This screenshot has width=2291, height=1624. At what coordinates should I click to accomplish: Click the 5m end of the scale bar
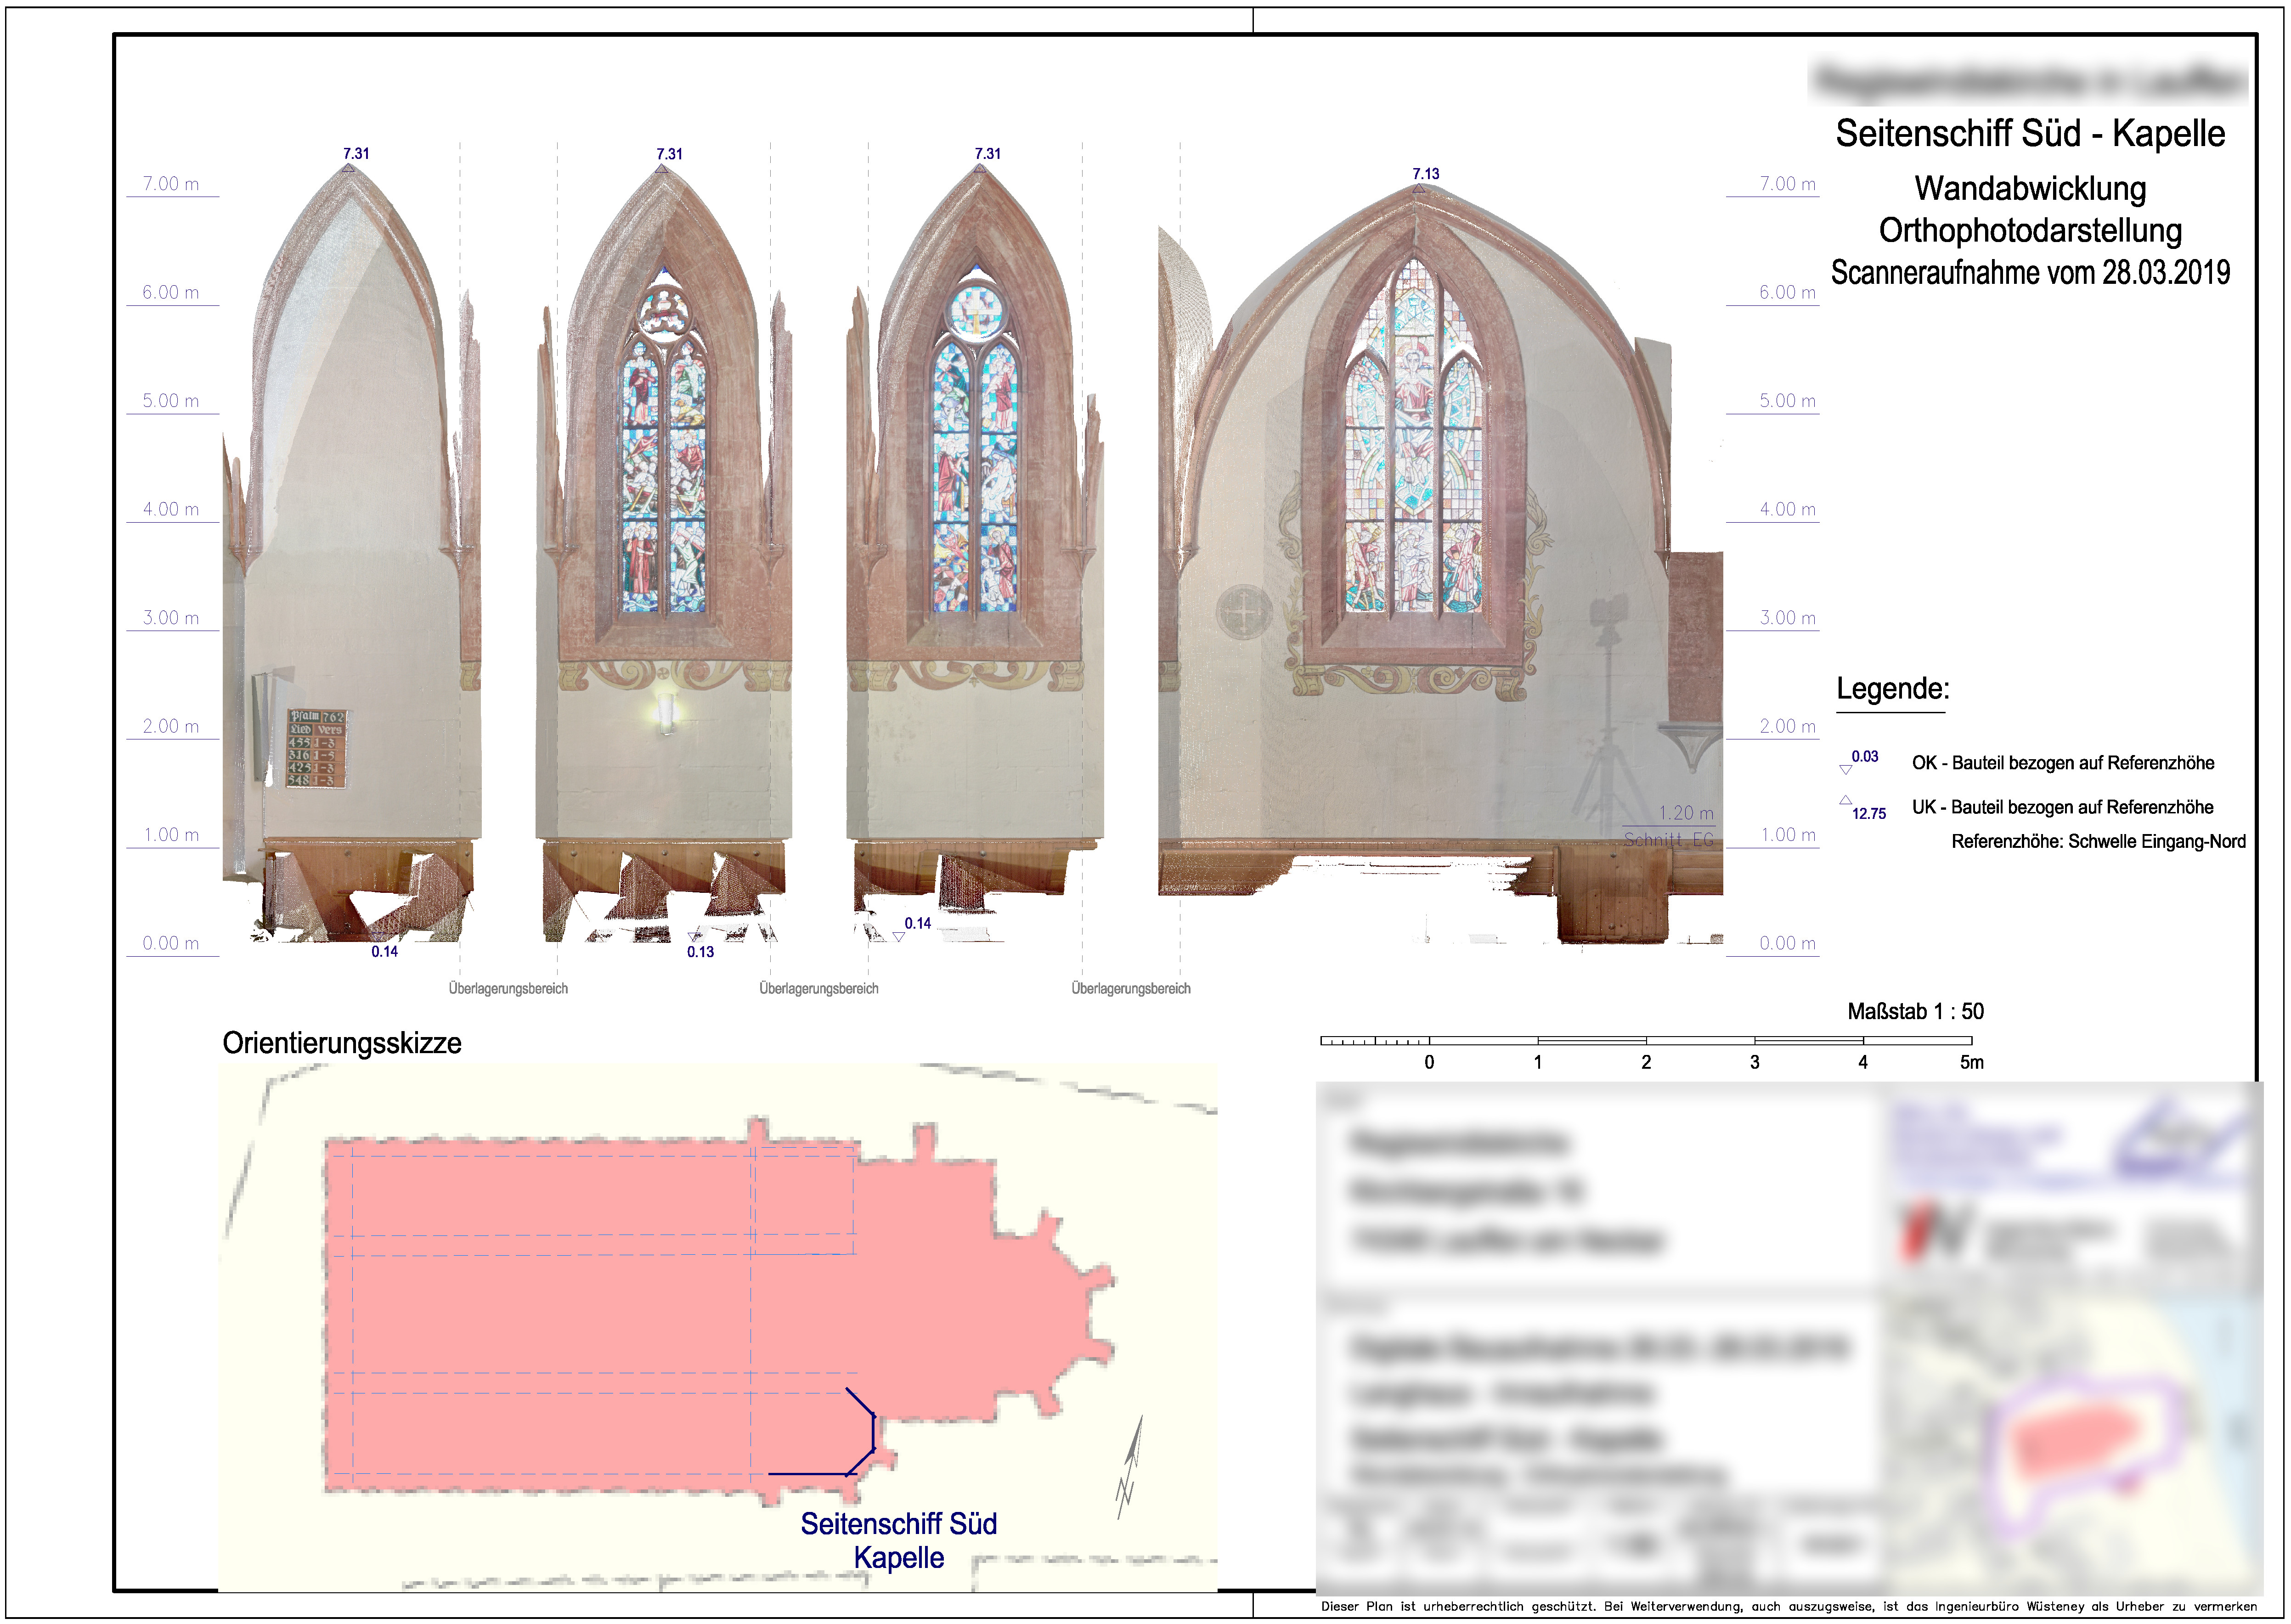click(x=1970, y=1061)
